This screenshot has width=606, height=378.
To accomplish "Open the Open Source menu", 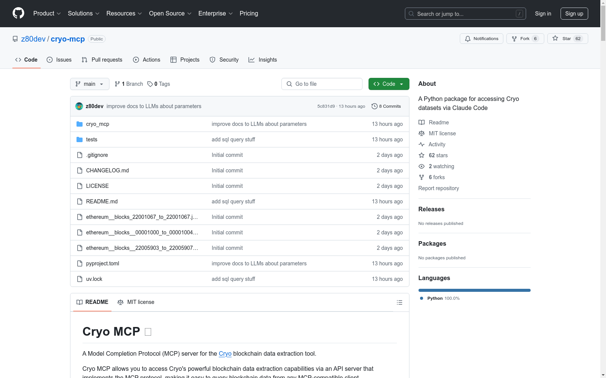I will (x=170, y=13).
